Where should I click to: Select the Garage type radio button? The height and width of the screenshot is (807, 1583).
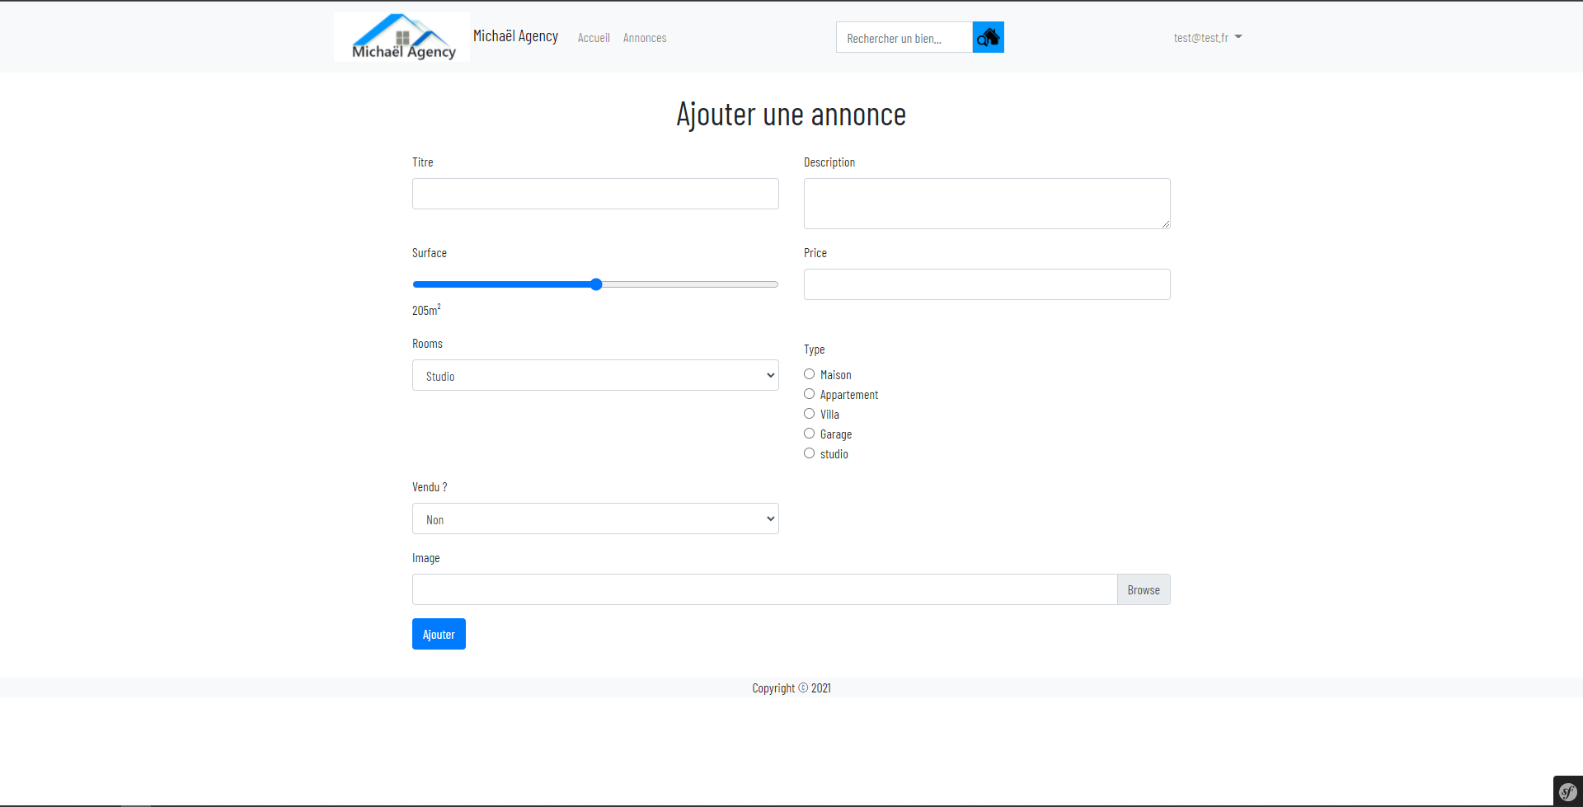[809, 434]
